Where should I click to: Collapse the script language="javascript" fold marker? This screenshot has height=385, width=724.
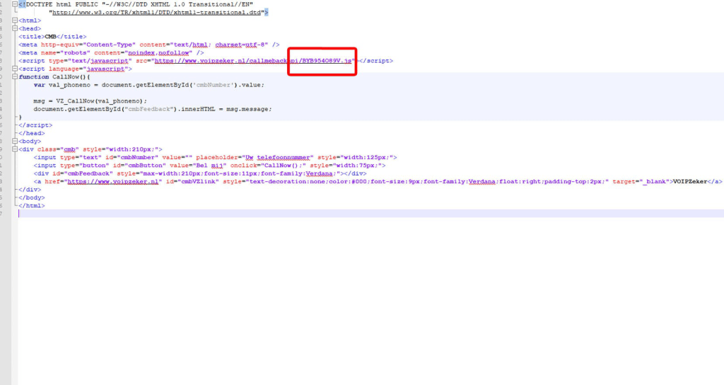[x=15, y=69]
